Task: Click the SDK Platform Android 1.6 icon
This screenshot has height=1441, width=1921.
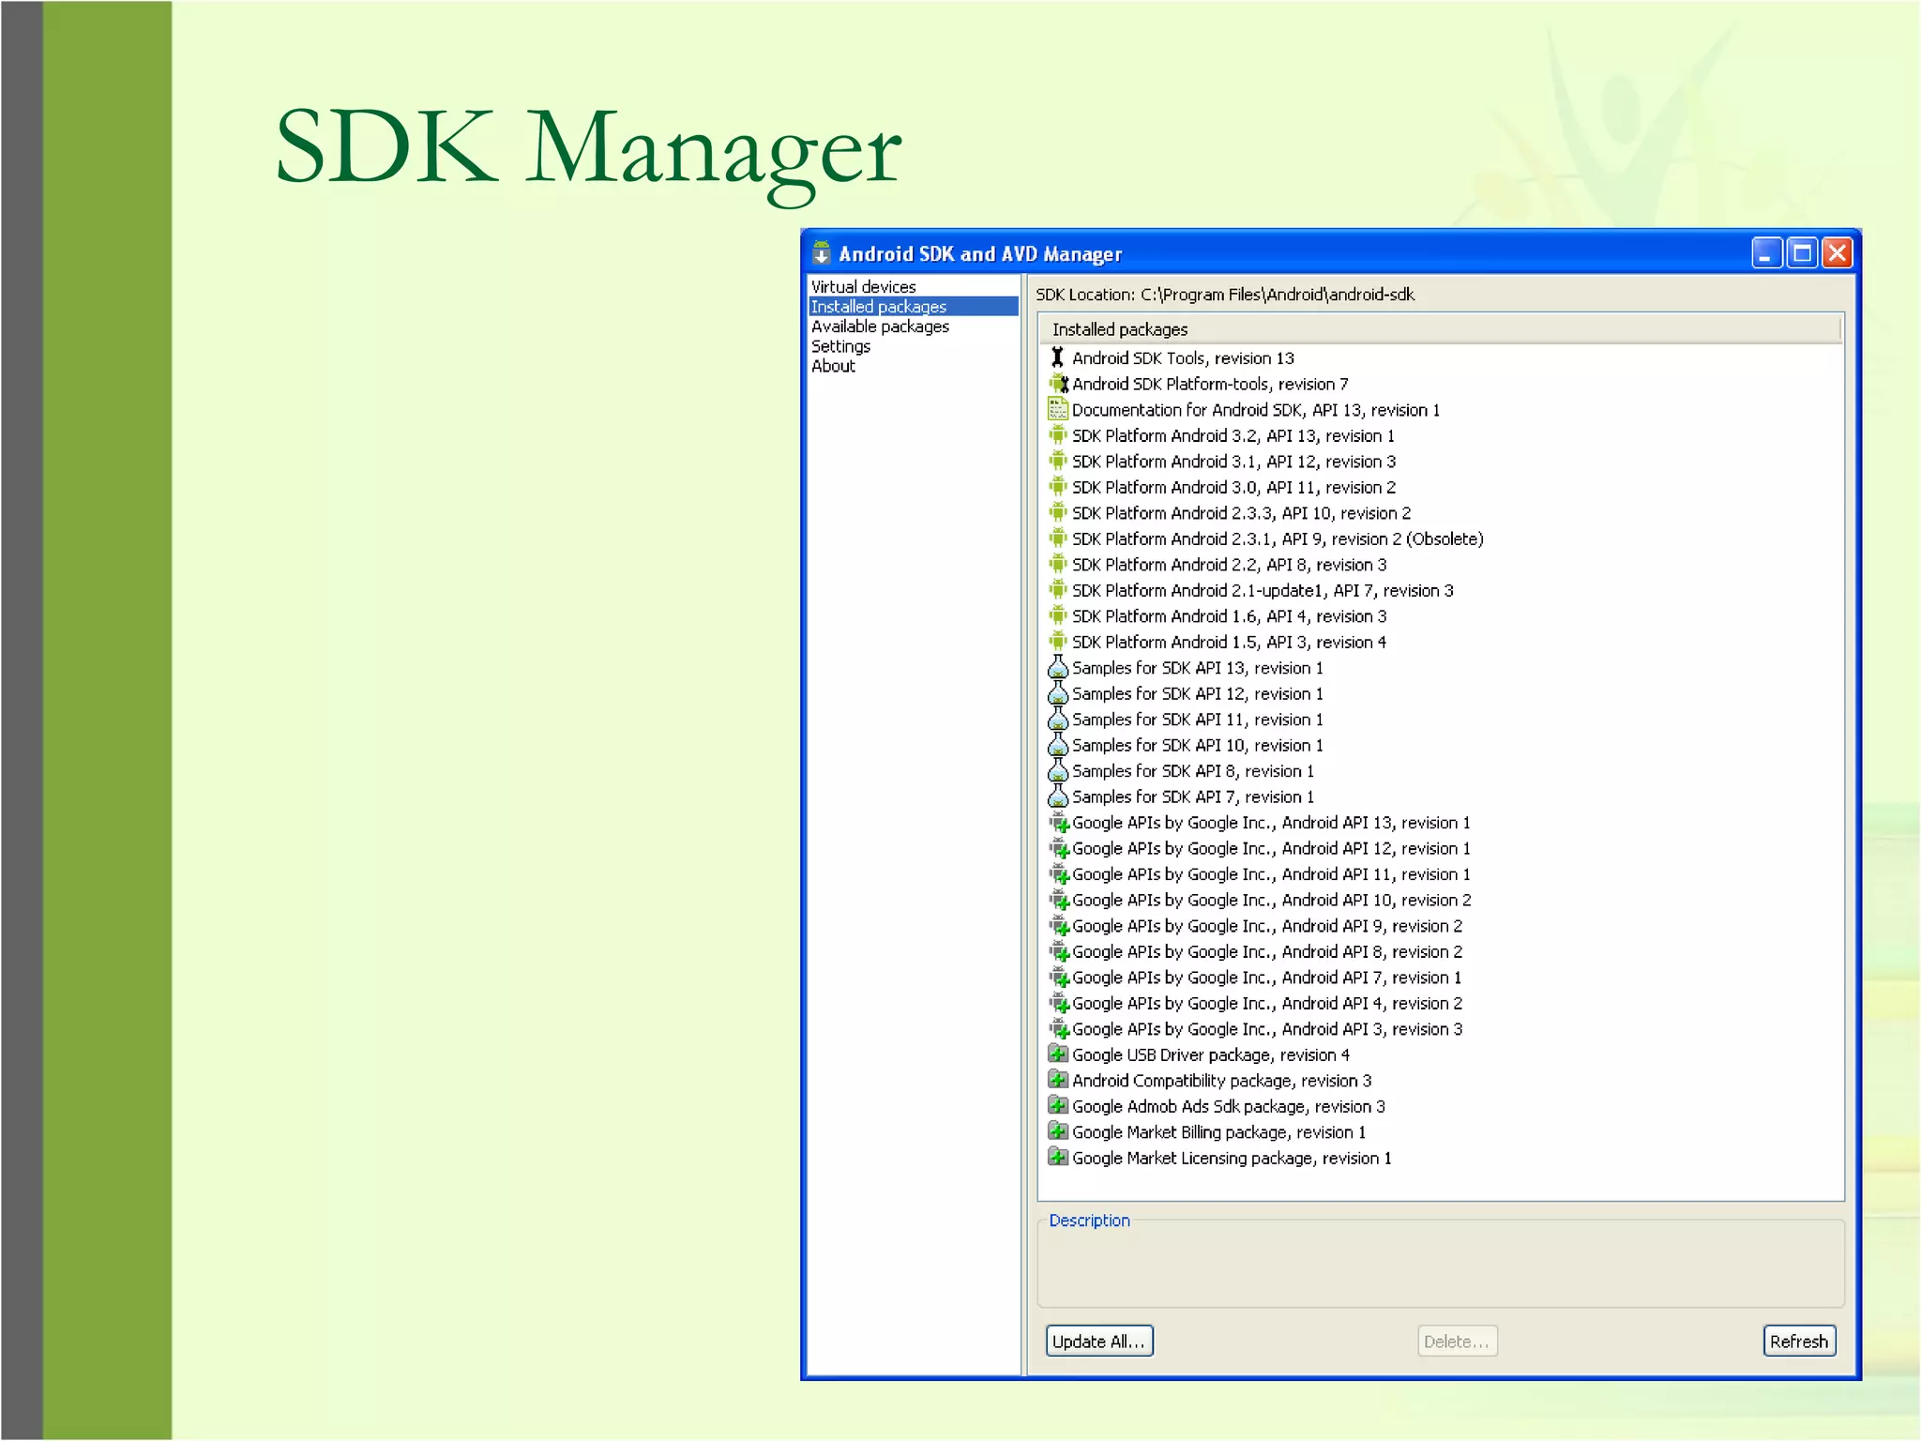Action: pyautogui.click(x=1058, y=615)
